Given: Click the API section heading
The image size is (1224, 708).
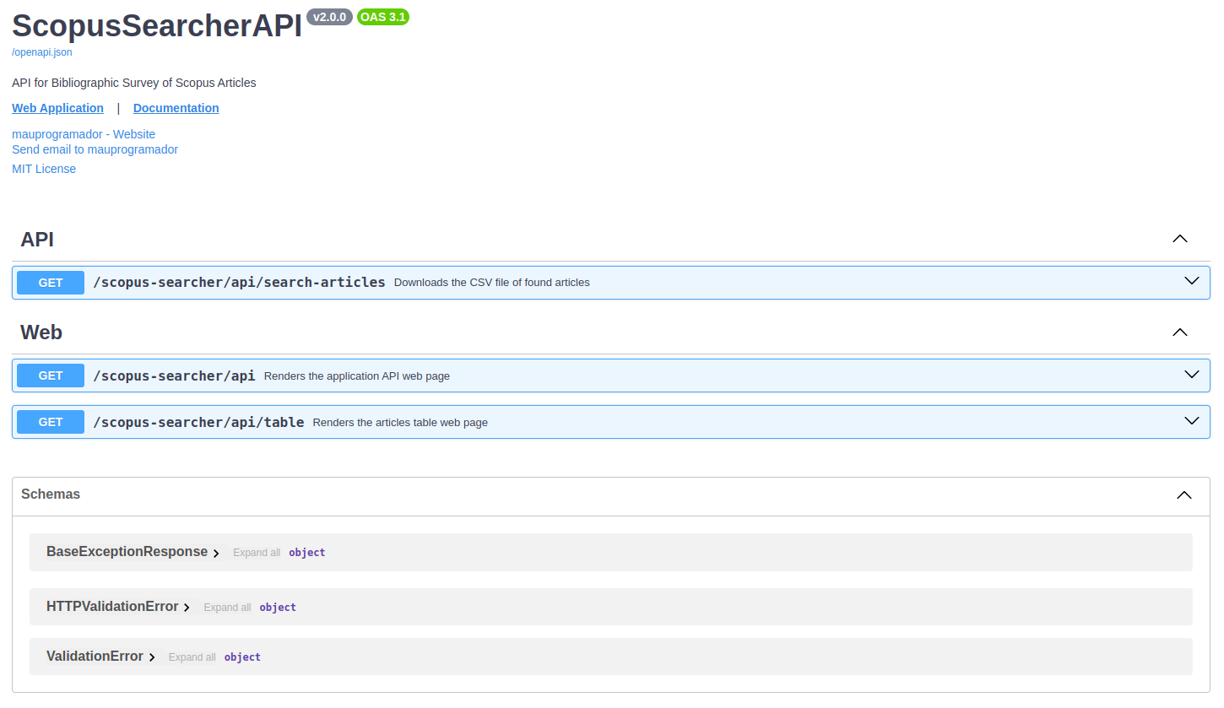Looking at the screenshot, I should tap(37, 240).
